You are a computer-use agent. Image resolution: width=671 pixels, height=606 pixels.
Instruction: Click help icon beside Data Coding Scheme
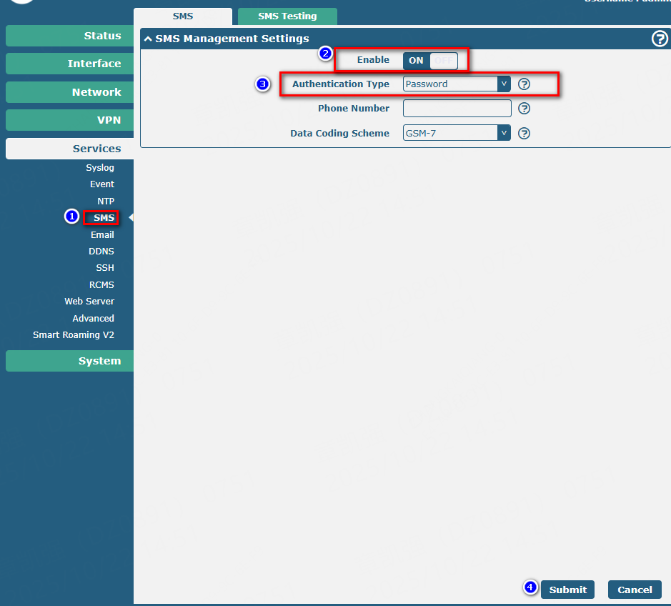point(524,133)
